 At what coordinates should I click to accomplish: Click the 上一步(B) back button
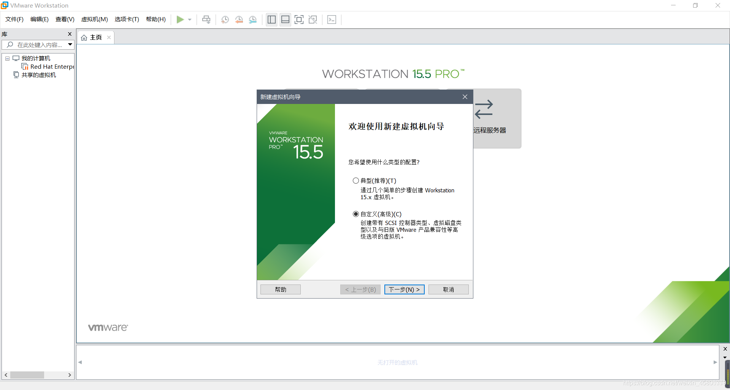point(360,289)
